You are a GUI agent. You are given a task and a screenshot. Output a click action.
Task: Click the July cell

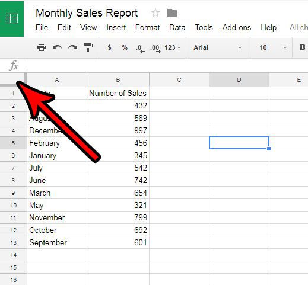coord(57,168)
